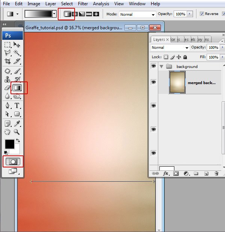Select the Crop tool

click(x=7, y=62)
